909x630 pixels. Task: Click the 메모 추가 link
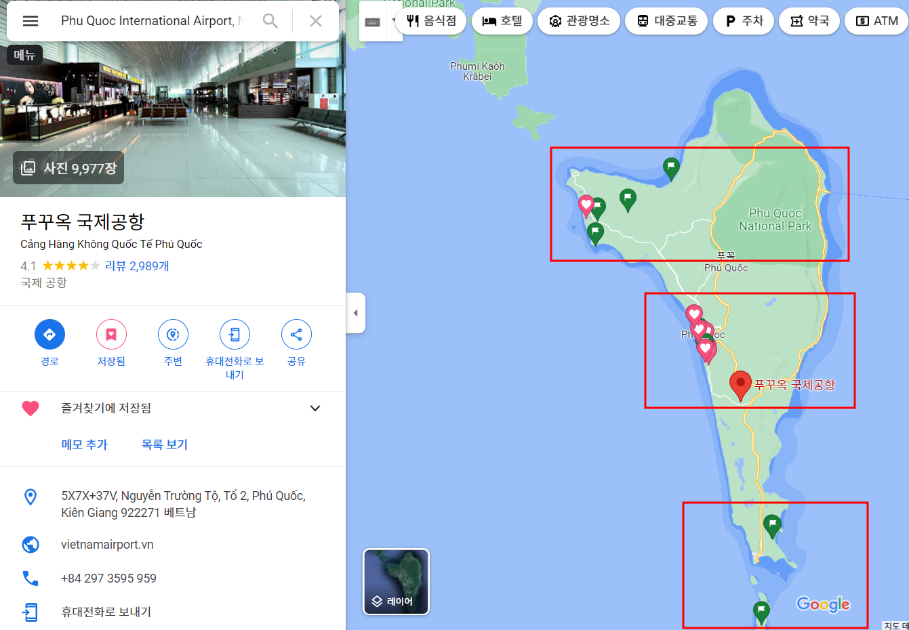coord(85,444)
